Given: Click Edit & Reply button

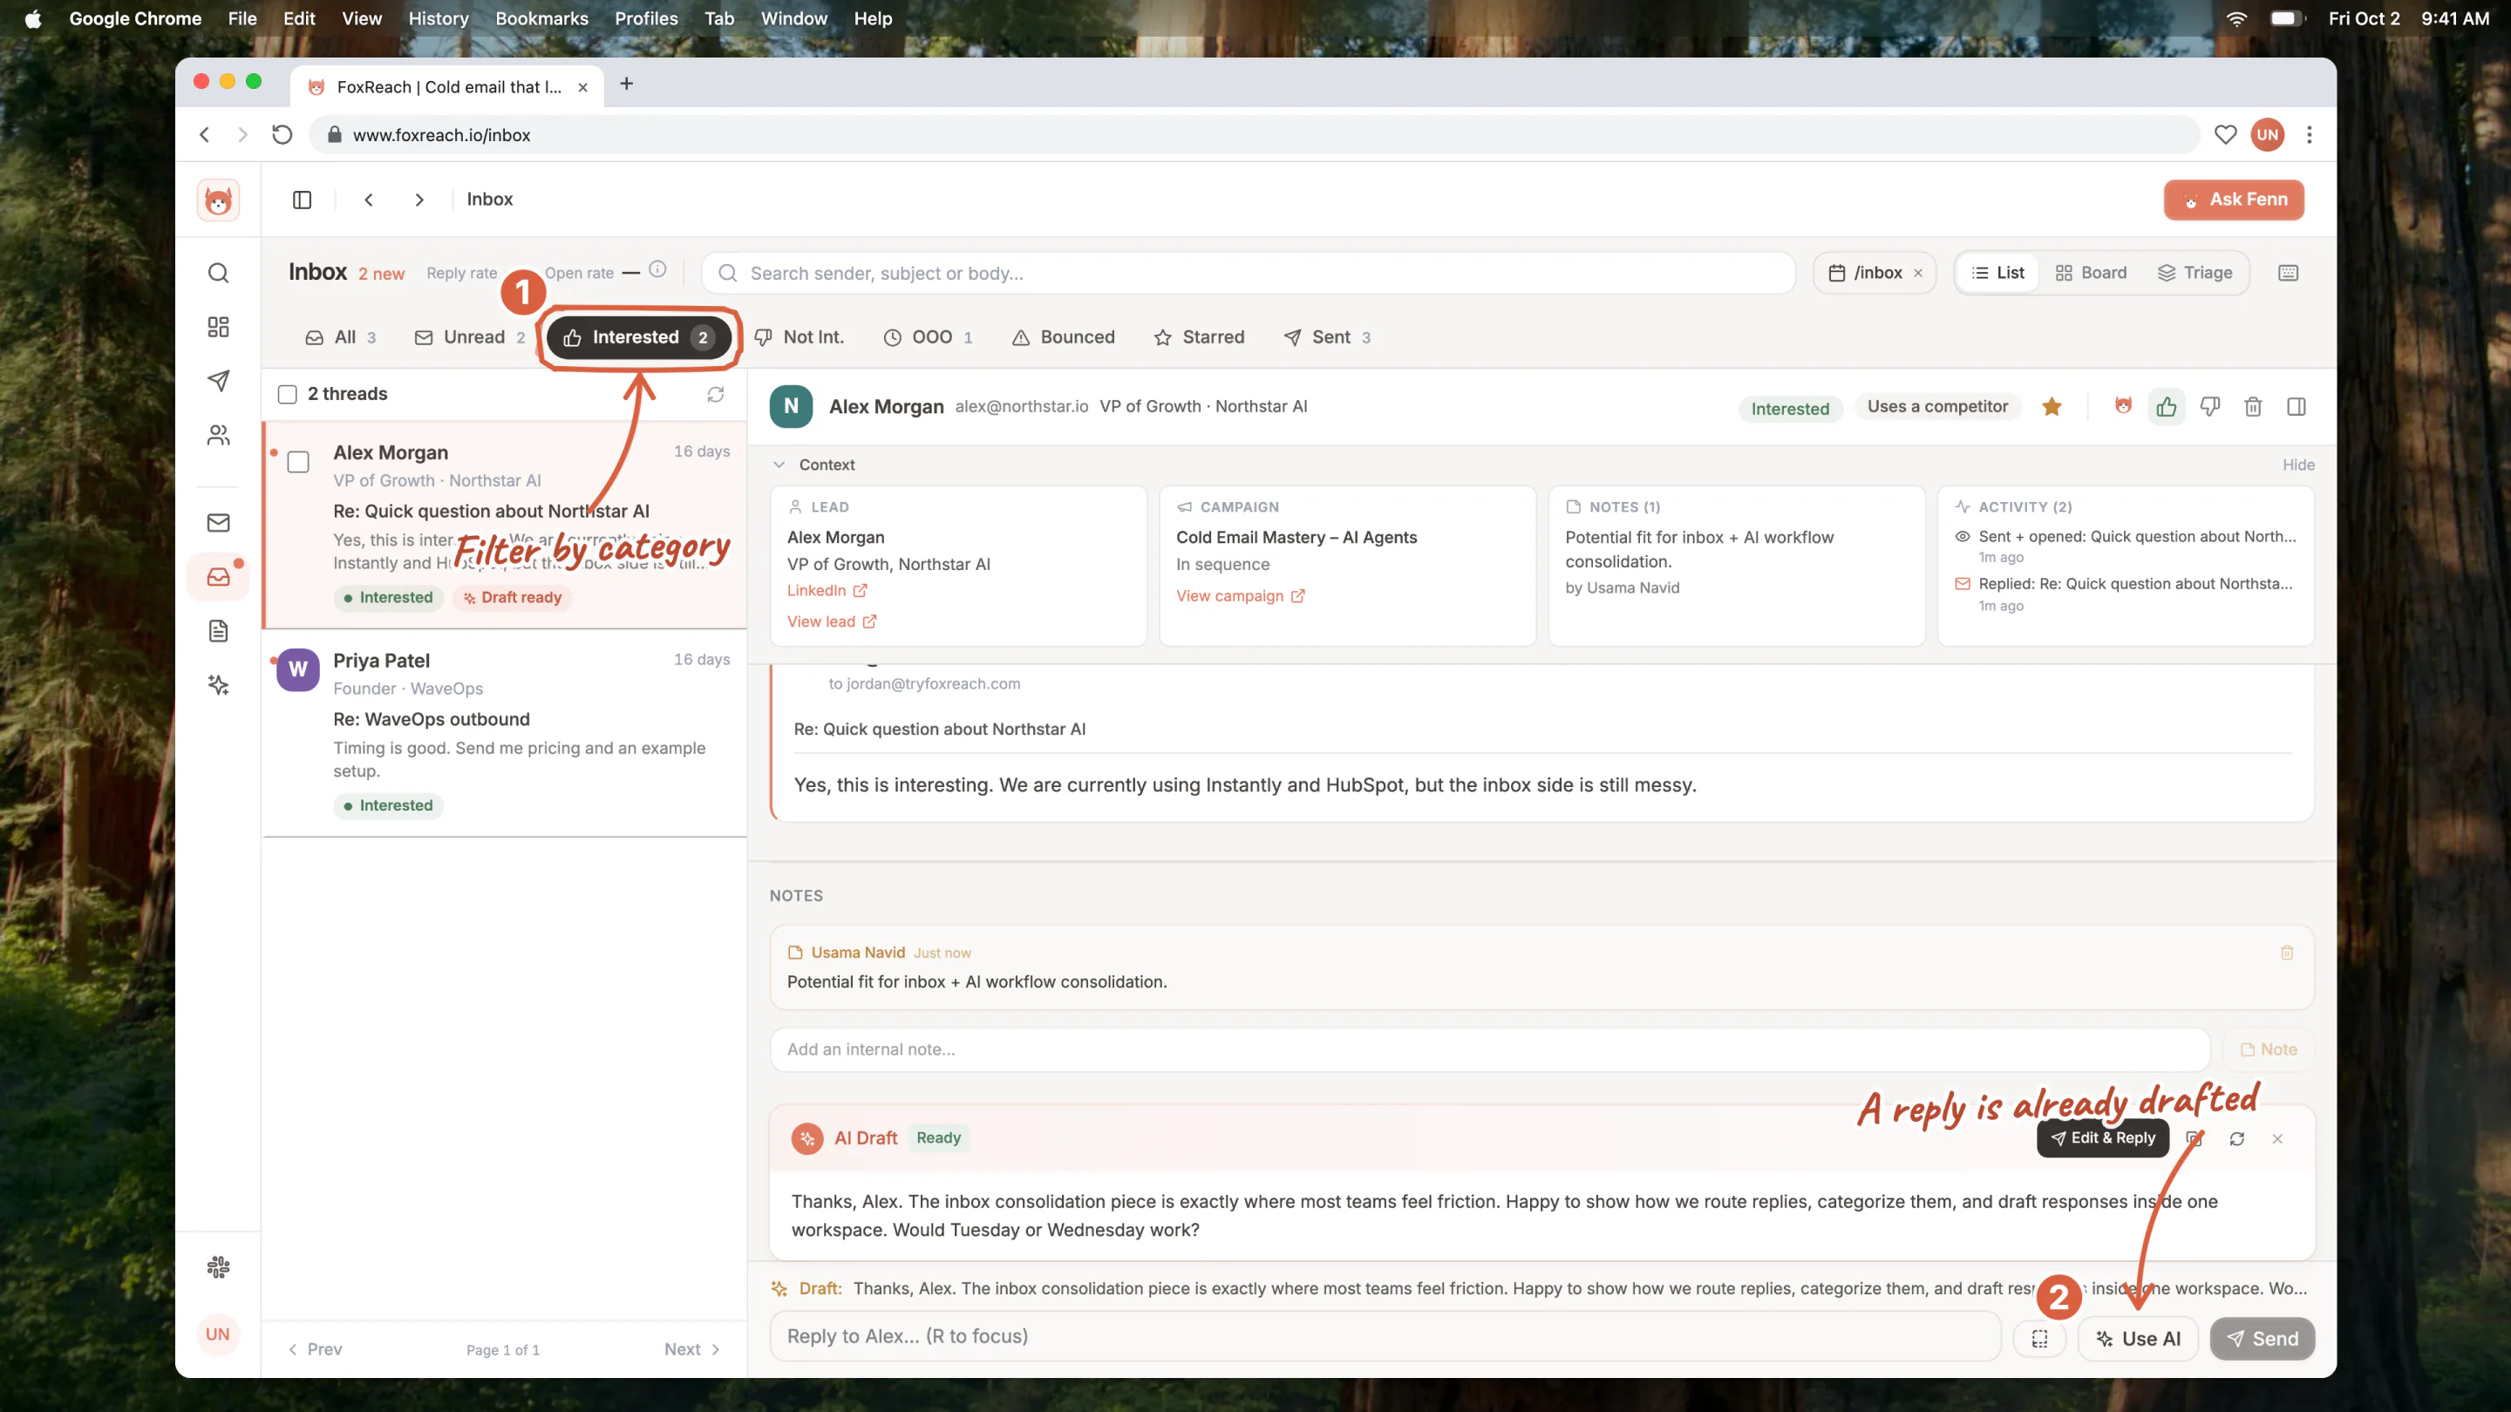Looking at the screenshot, I should (2103, 1138).
